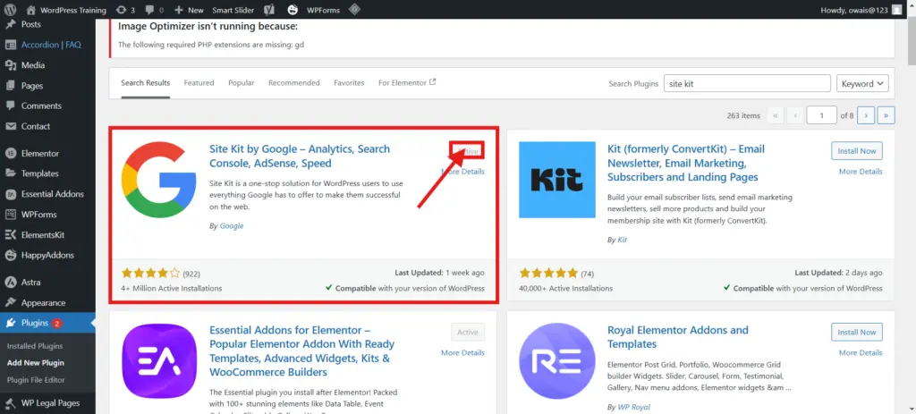
Task: Open the For Elementor external tab
Action: click(407, 83)
